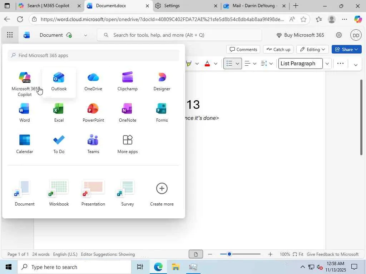Expand alignment options dropdown
Viewport: 366px width, 274px height.
(x=254, y=64)
